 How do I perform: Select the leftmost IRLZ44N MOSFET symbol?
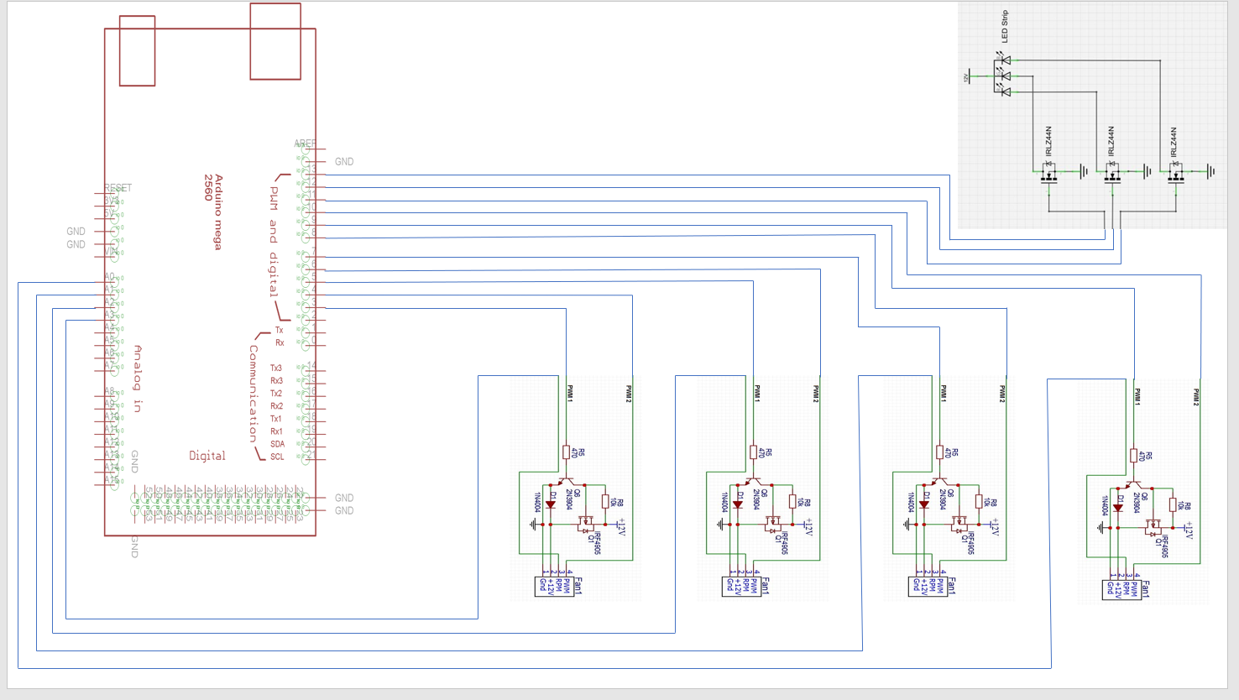(1048, 173)
